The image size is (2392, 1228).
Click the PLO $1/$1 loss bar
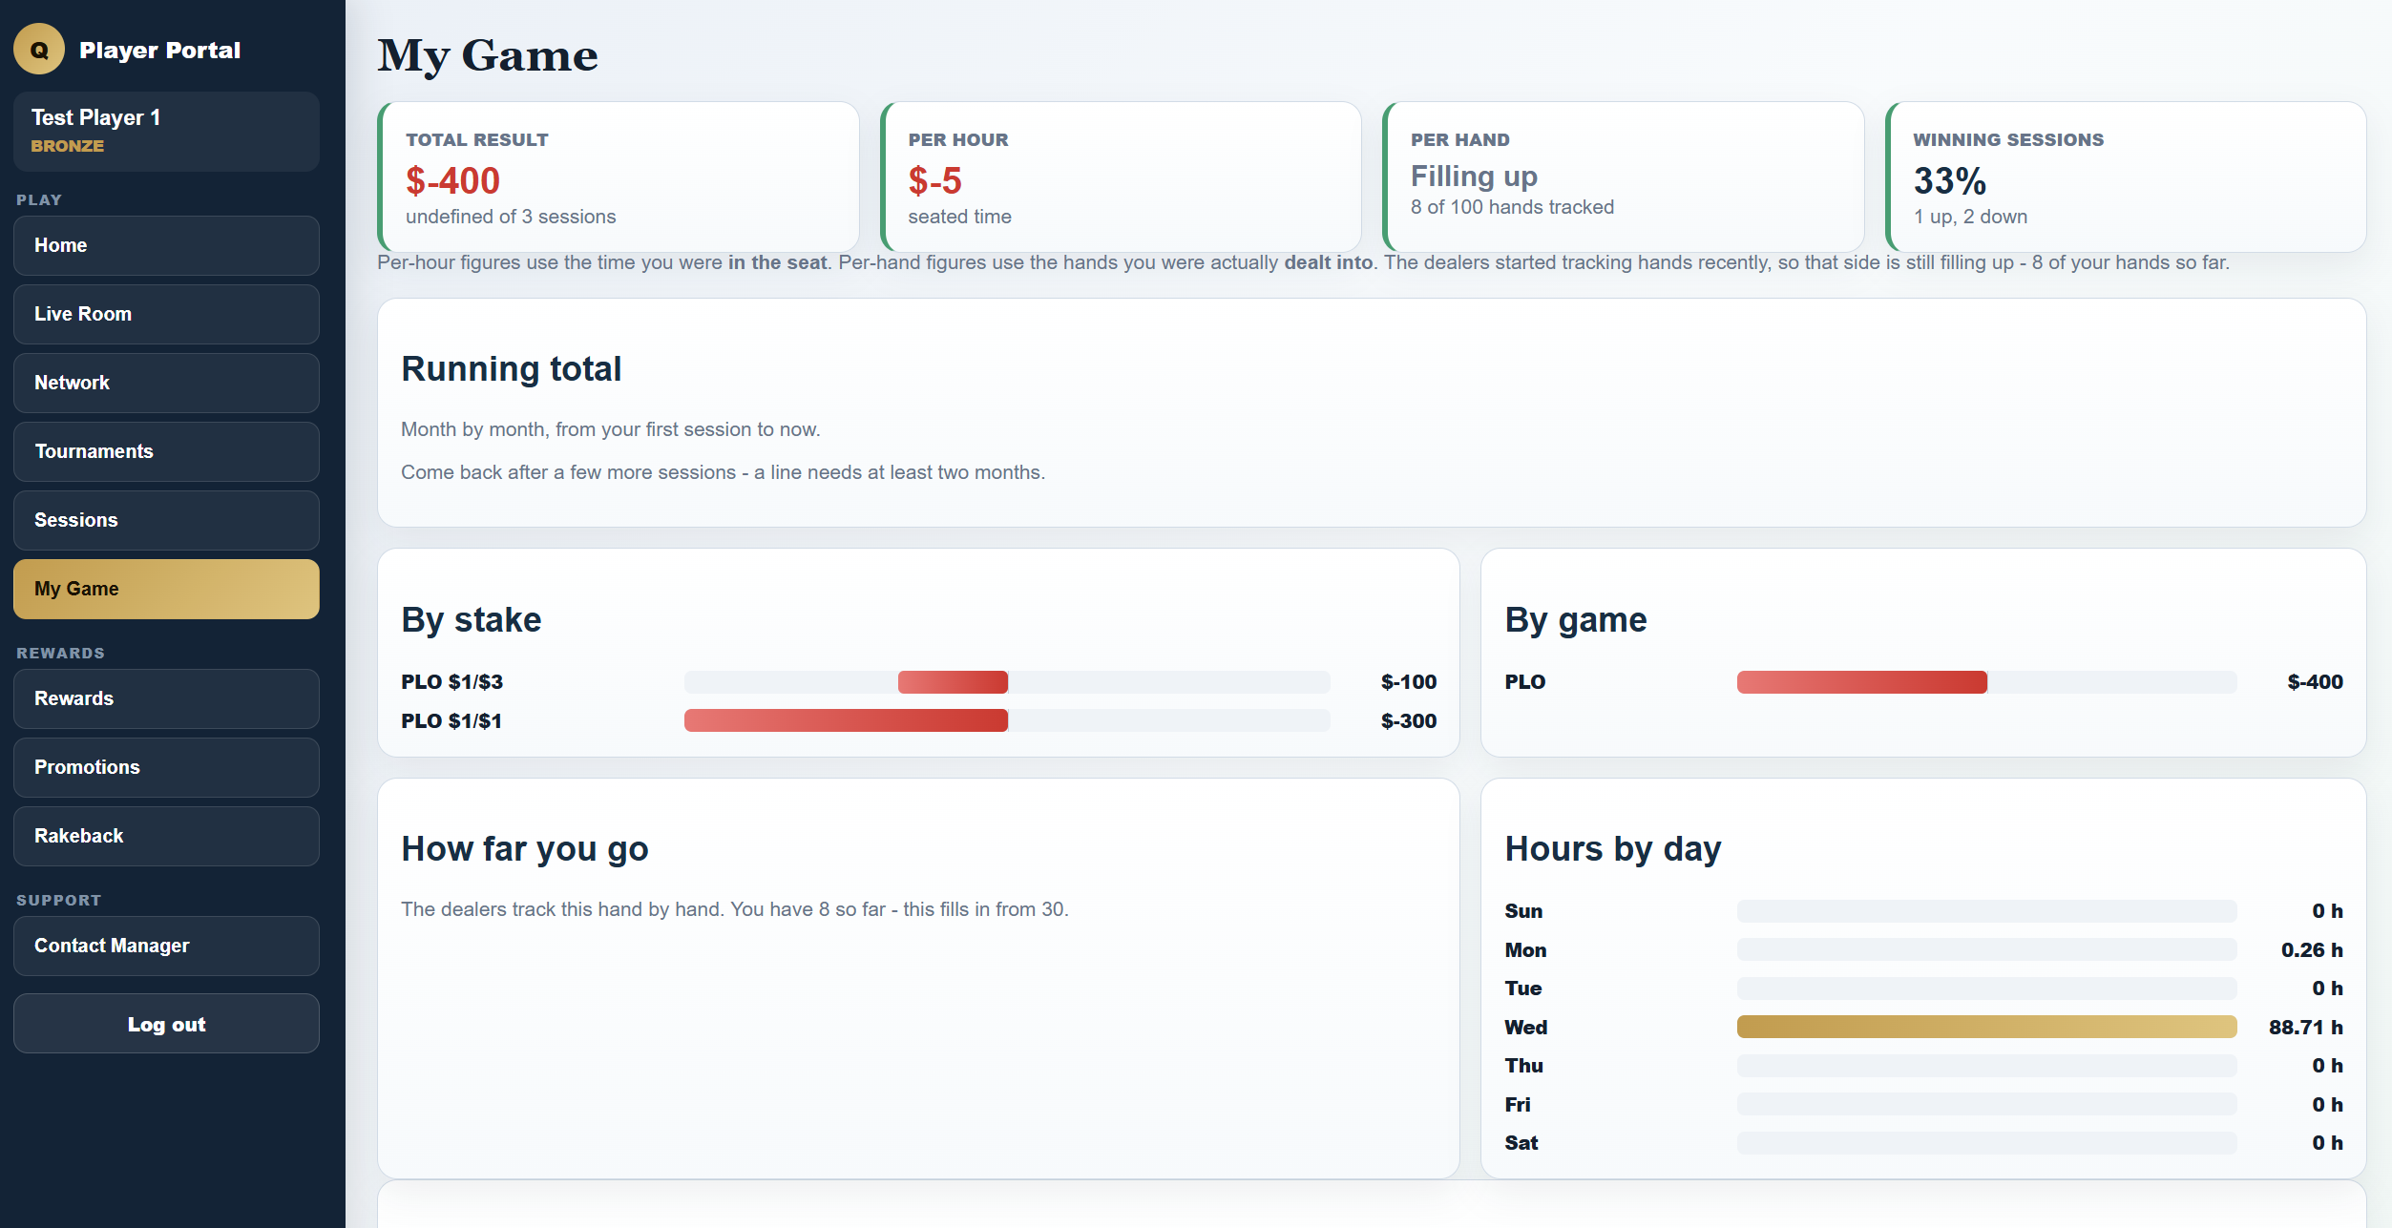tap(846, 720)
